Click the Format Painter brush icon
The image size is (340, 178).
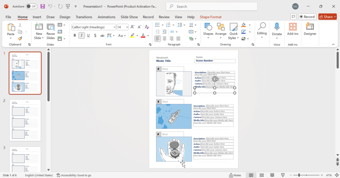tap(20, 38)
